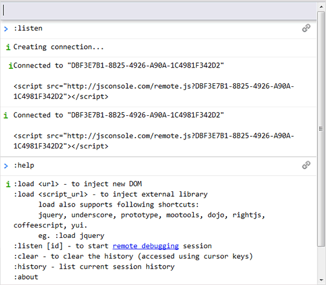Click permalink chain icon beside :help command

tap(306, 165)
